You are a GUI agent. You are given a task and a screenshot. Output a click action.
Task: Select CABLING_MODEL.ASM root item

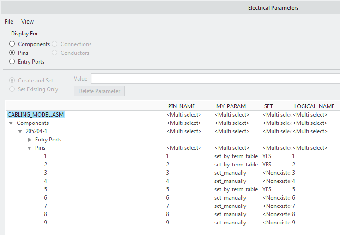click(x=36, y=115)
